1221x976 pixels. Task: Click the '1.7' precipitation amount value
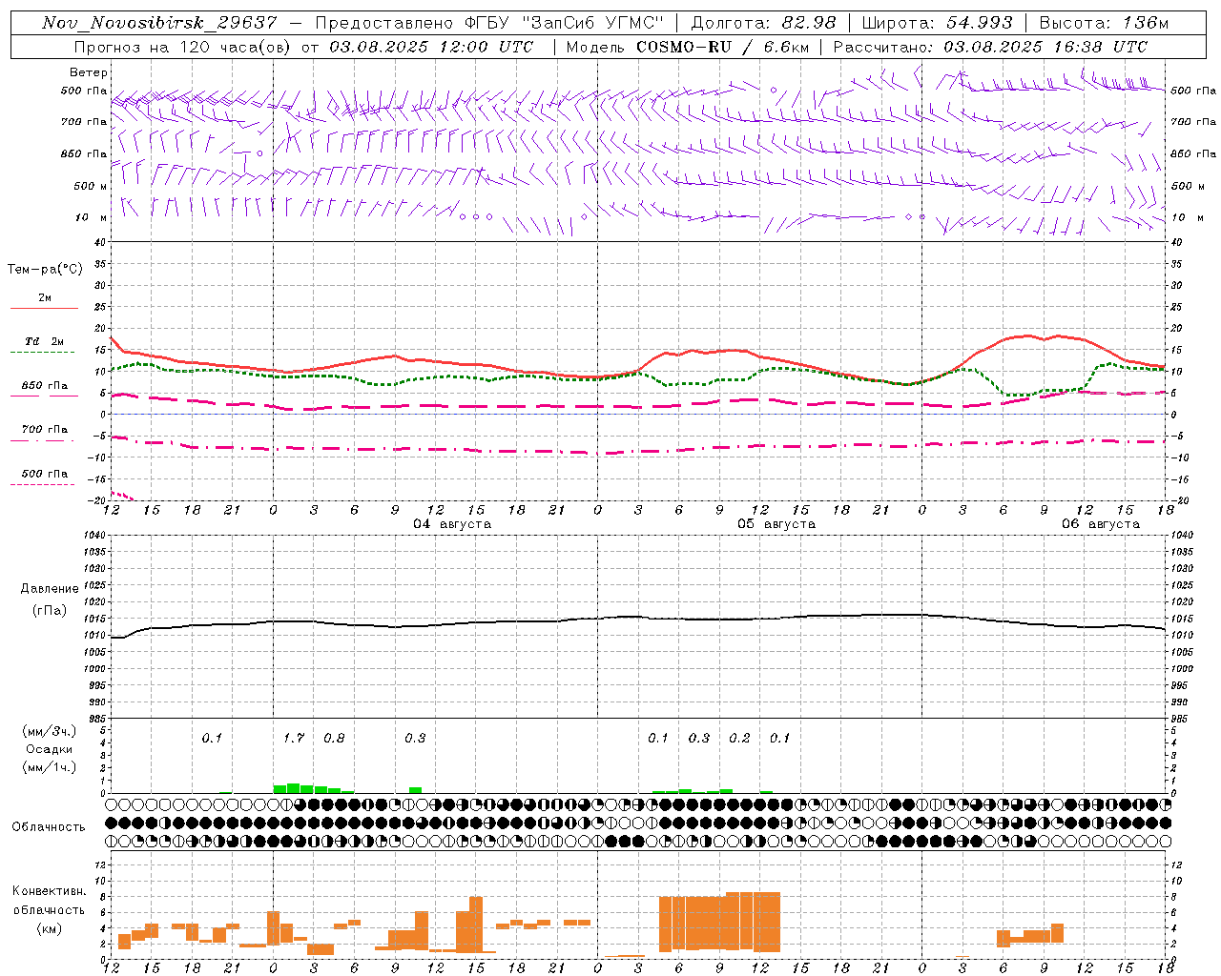[x=294, y=738]
